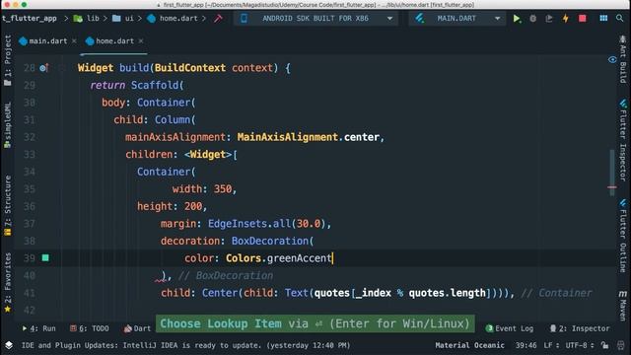The height and width of the screenshot is (355, 631).
Task: Open UTF-8 encoding selector
Action: point(580,345)
